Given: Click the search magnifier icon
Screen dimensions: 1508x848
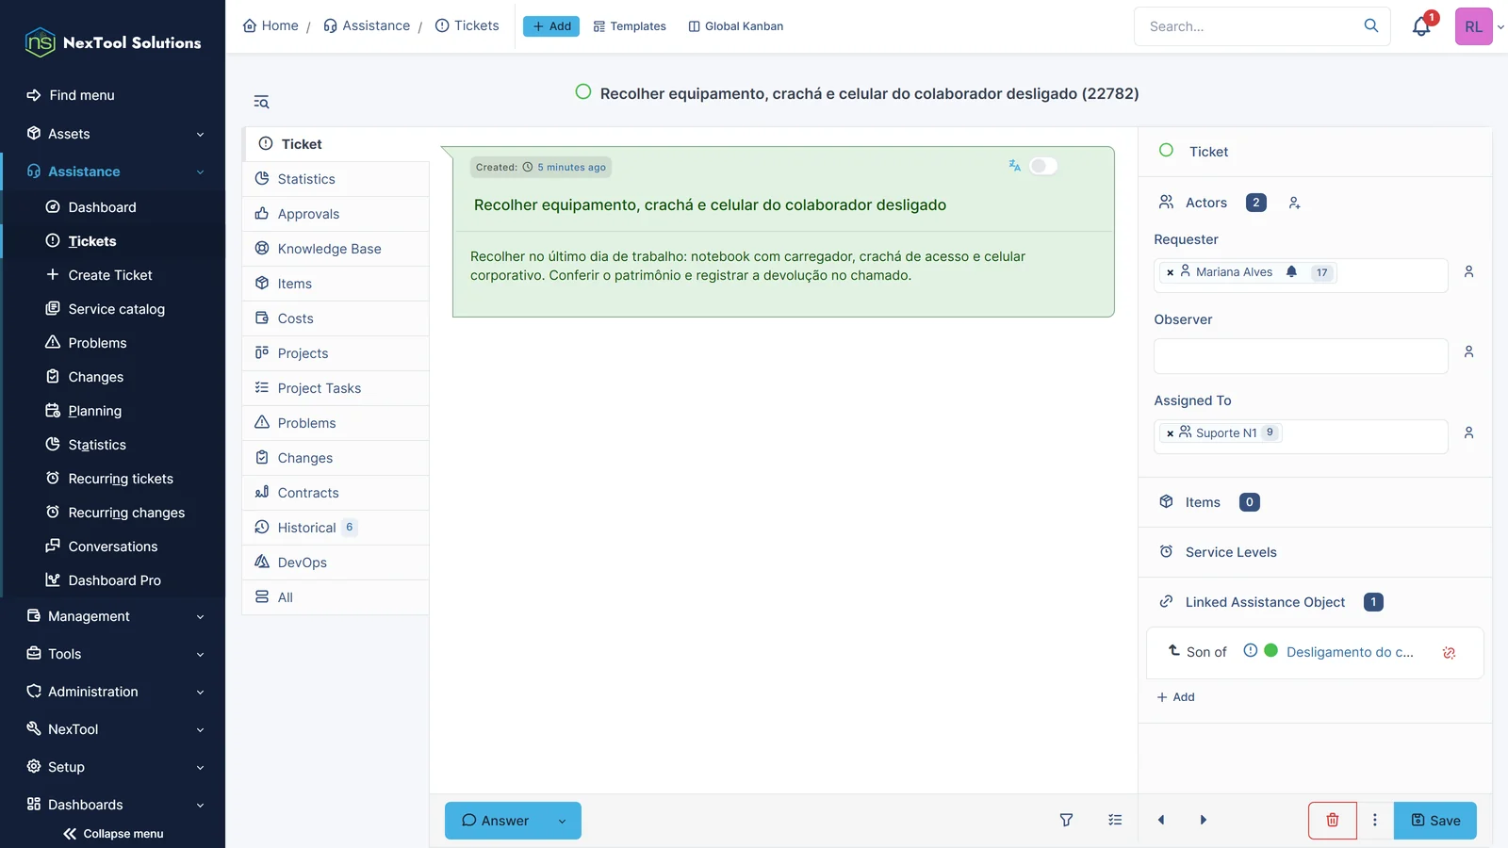Looking at the screenshot, I should point(1371,26).
